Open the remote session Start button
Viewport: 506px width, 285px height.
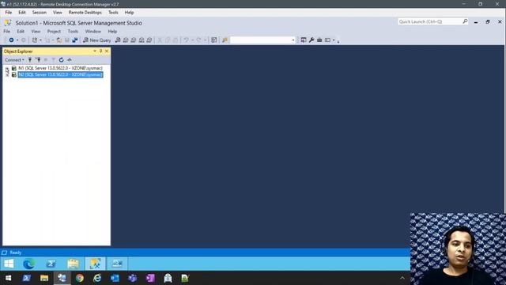click(x=9, y=264)
